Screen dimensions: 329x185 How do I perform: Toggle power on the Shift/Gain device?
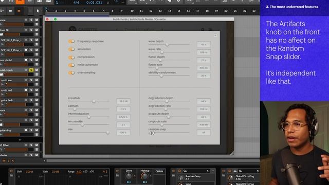click(x=11, y=171)
